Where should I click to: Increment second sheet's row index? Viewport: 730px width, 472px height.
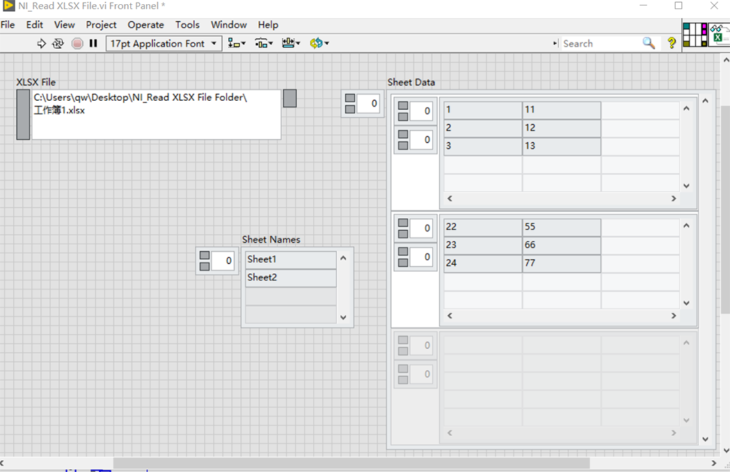(403, 222)
